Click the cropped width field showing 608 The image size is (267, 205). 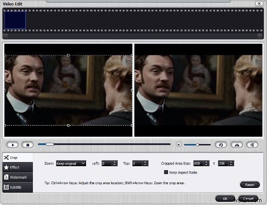[199, 163]
